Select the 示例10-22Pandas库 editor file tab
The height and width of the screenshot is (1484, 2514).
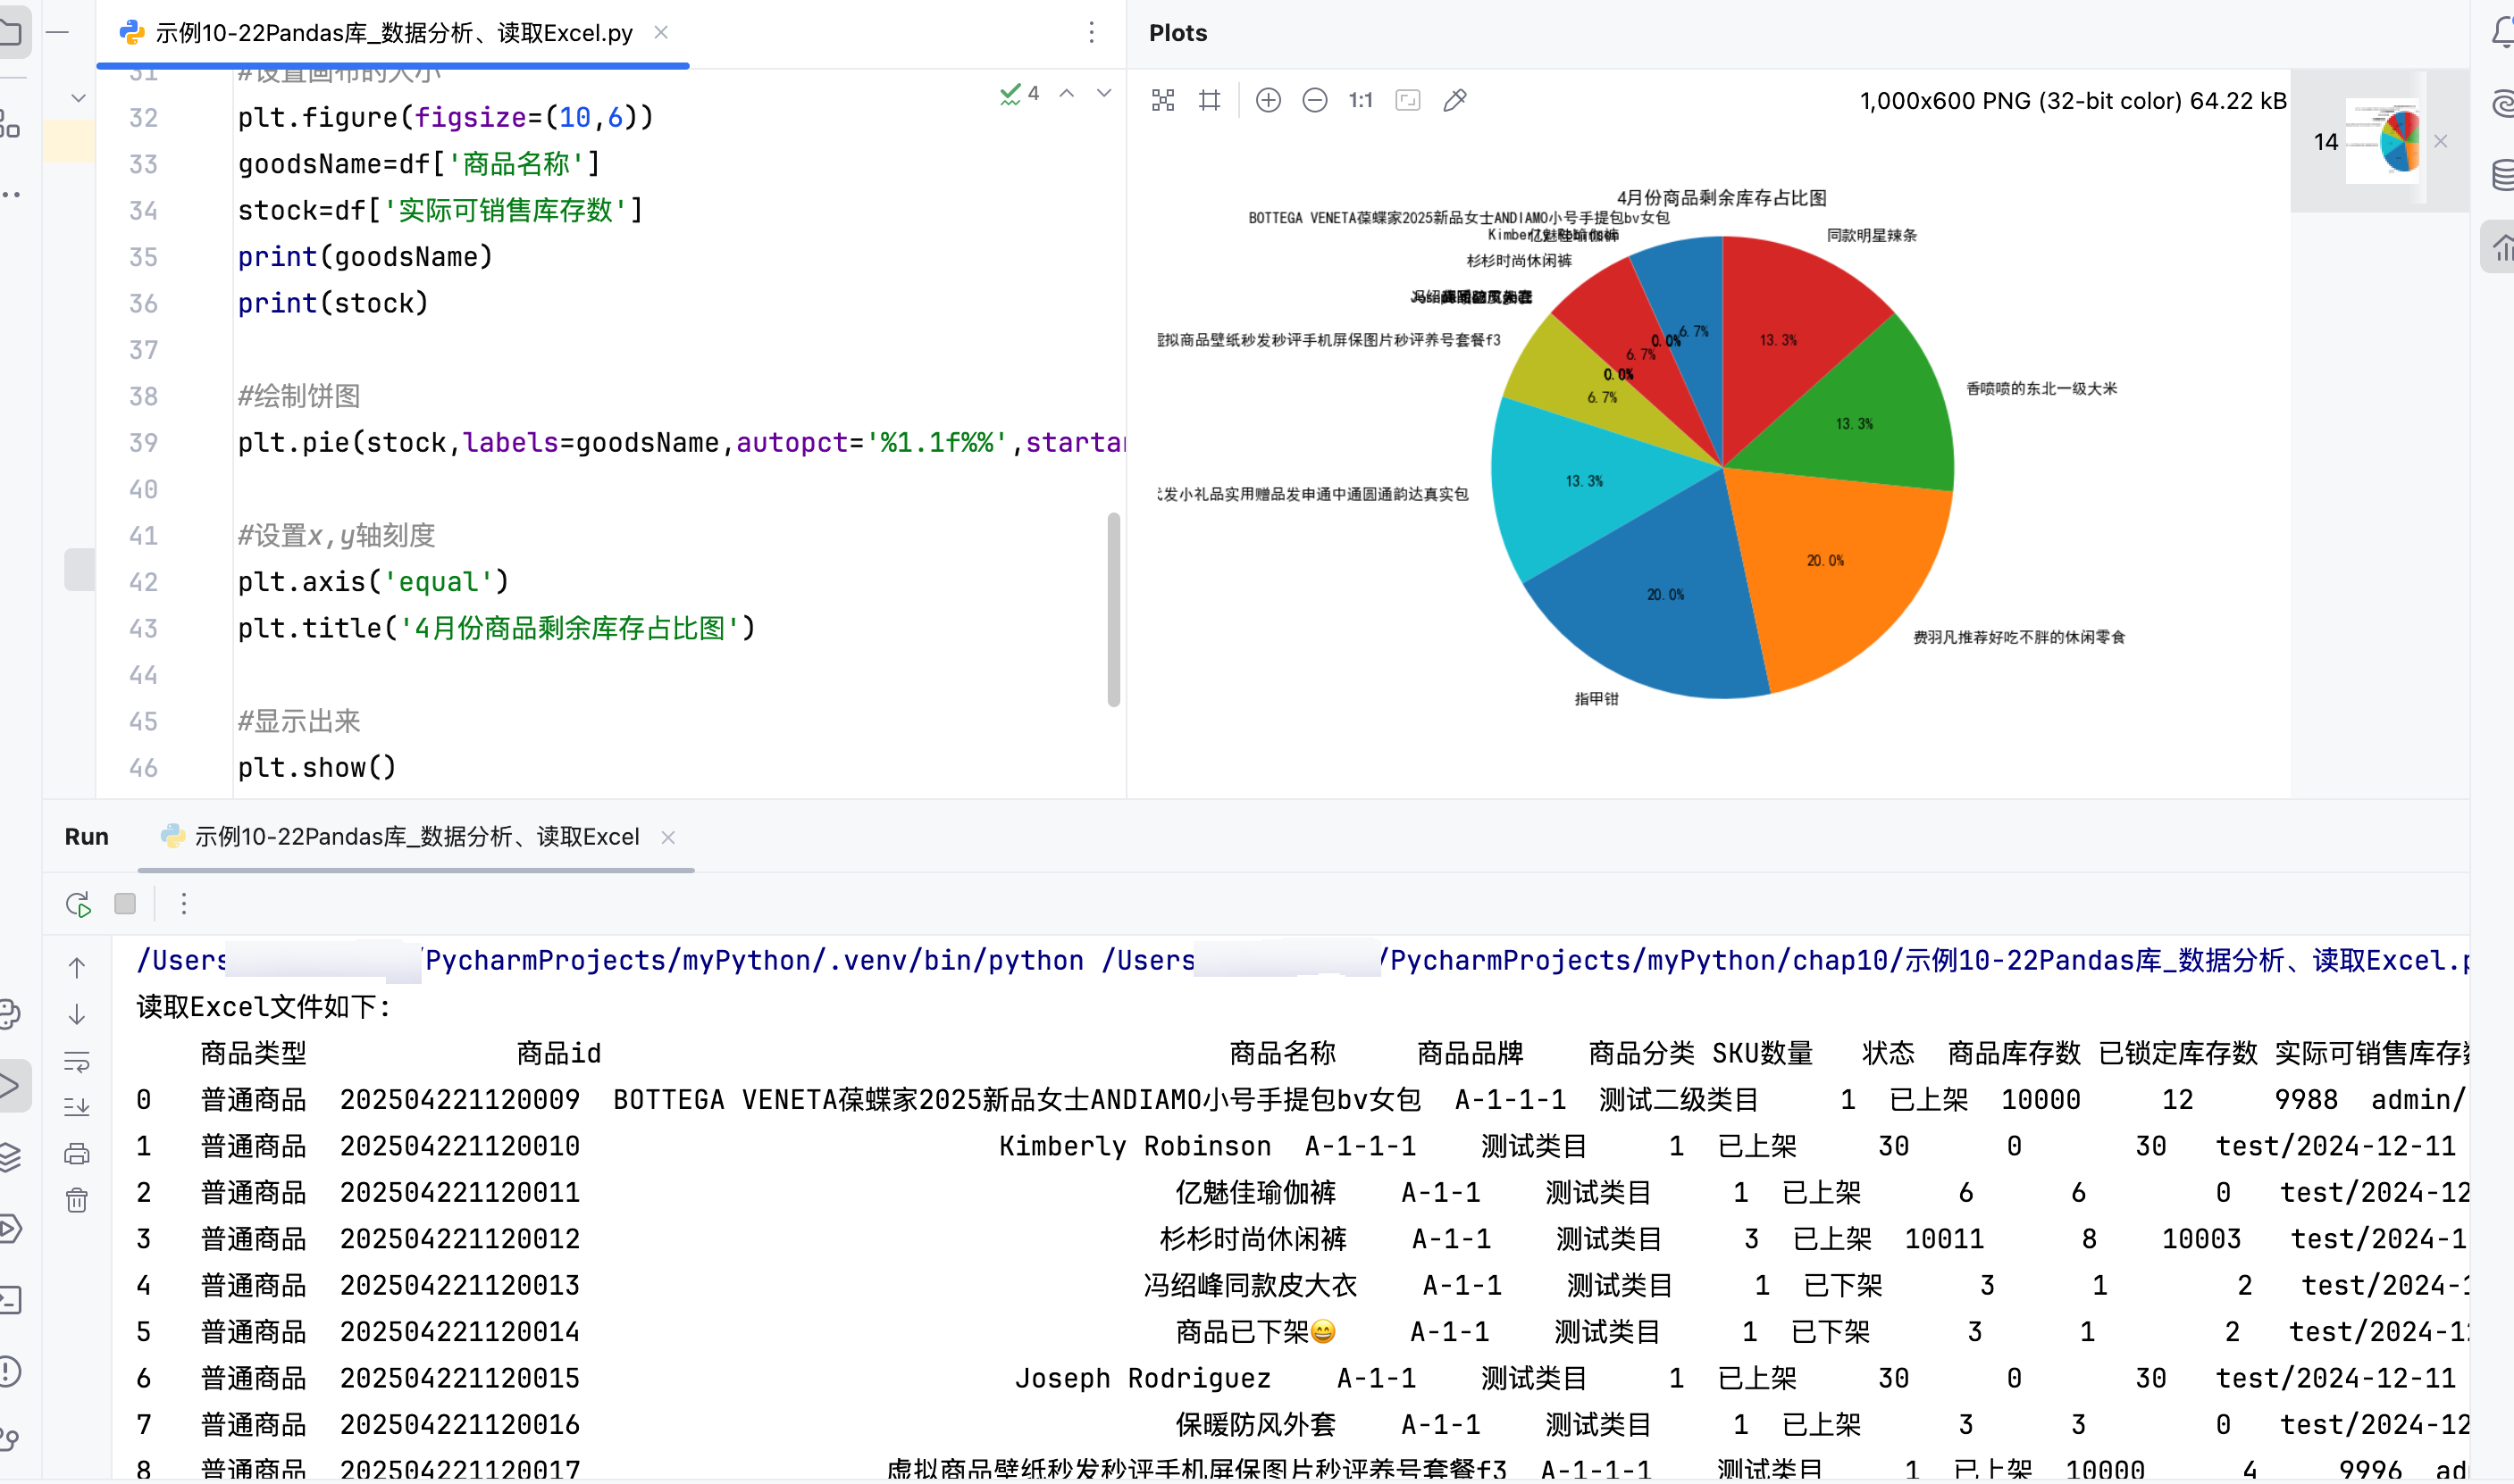392,33
